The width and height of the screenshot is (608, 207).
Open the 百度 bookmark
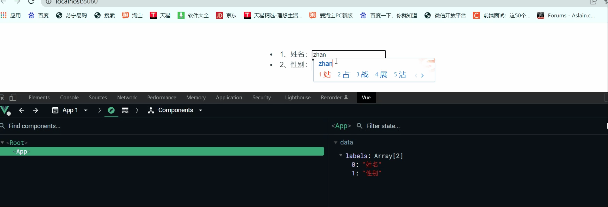coord(39,15)
